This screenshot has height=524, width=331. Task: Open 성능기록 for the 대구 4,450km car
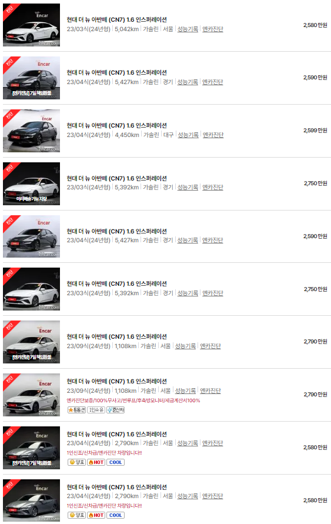(188, 135)
